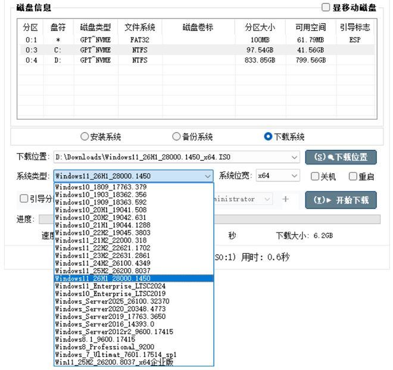Click the (Y) 开始下载 button
This screenshot has width=393, height=370.
(341, 200)
